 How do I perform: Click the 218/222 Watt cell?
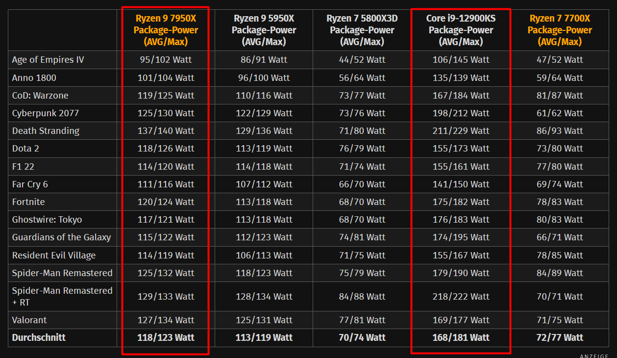tap(461, 296)
